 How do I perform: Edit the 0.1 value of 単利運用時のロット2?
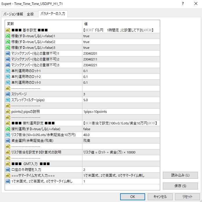(x=121, y=77)
